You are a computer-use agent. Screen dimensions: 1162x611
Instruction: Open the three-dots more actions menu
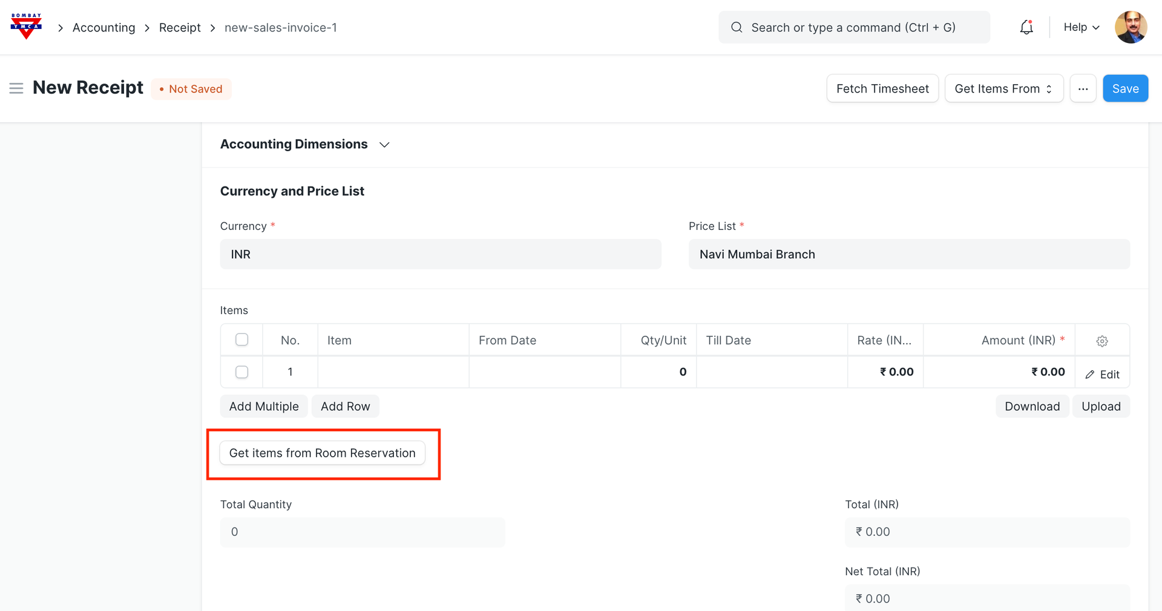(1083, 88)
